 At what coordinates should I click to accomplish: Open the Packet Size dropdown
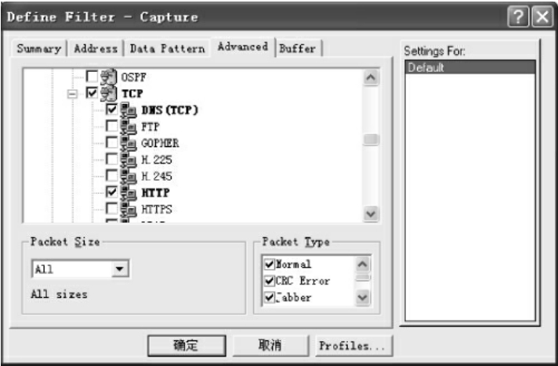point(120,269)
